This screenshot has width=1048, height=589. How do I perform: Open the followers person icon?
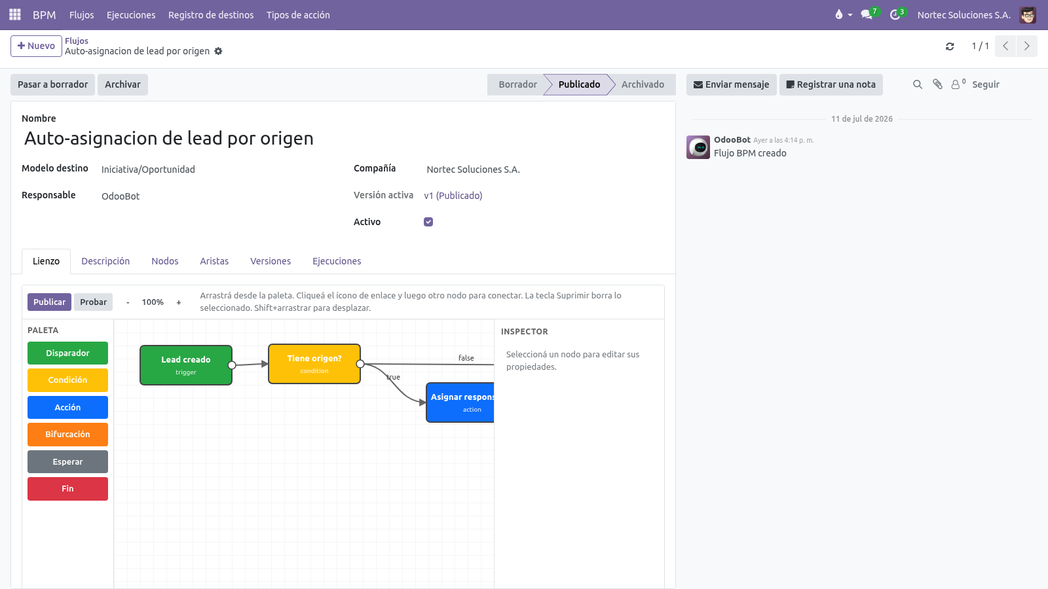tap(957, 84)
